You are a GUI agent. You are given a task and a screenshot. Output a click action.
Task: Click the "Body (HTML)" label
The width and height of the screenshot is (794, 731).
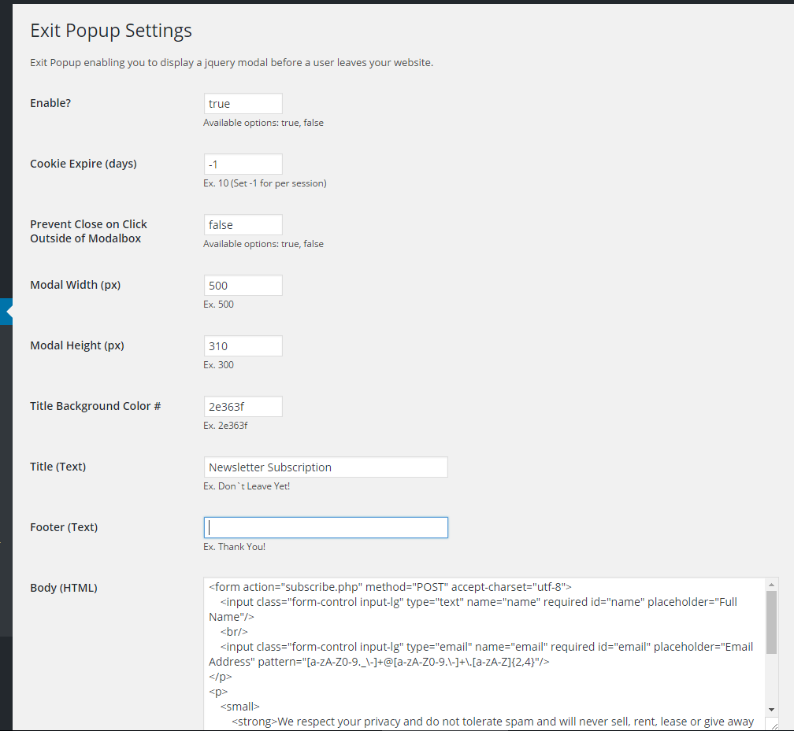coord(64,588)
